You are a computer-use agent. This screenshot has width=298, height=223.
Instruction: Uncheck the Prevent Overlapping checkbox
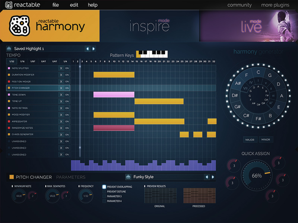pos(104,187)
